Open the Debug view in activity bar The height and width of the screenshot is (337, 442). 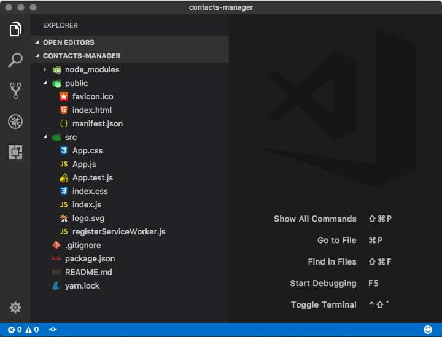coord(15,122)
